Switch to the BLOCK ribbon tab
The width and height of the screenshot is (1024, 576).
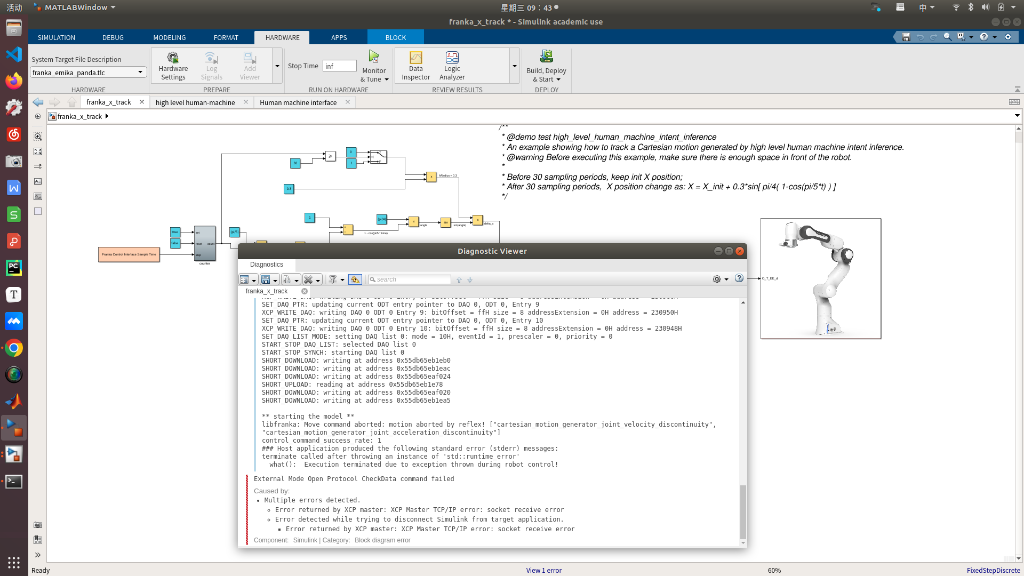click(395, 37)
